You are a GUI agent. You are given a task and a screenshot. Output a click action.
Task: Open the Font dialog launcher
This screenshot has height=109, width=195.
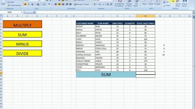tap(51, 8)
